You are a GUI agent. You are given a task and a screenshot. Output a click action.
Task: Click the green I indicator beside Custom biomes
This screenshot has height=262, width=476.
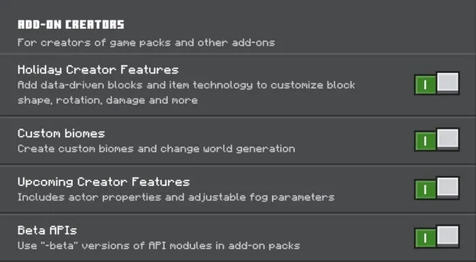(x=425, y=142)
